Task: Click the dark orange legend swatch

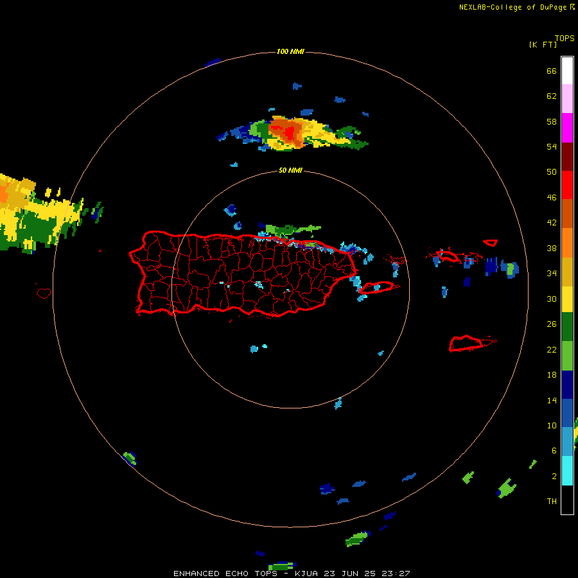Action: [x=567, y=213]
